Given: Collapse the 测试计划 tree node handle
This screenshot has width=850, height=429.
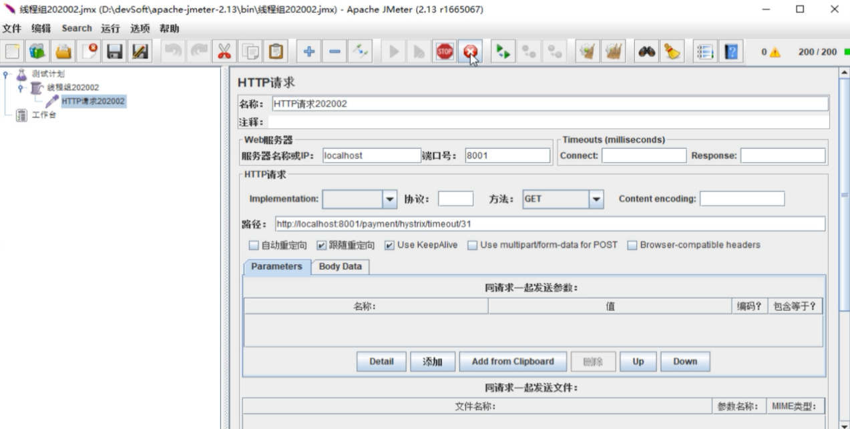Looking at the screenshot, I should point(6,74).
